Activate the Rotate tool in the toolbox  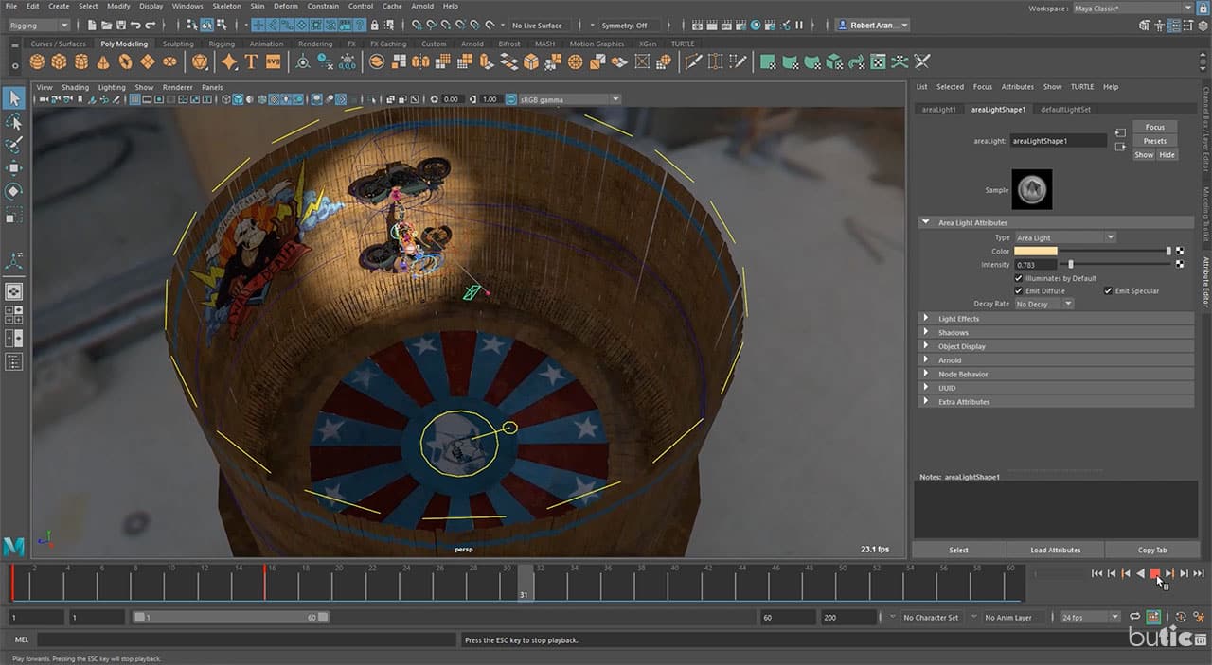point(14,191)
